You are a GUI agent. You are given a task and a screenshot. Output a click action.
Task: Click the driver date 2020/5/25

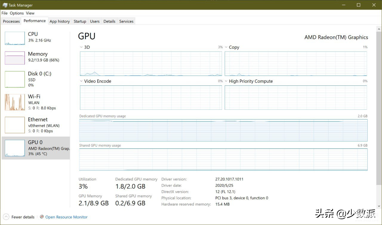(x=224, y=185)
